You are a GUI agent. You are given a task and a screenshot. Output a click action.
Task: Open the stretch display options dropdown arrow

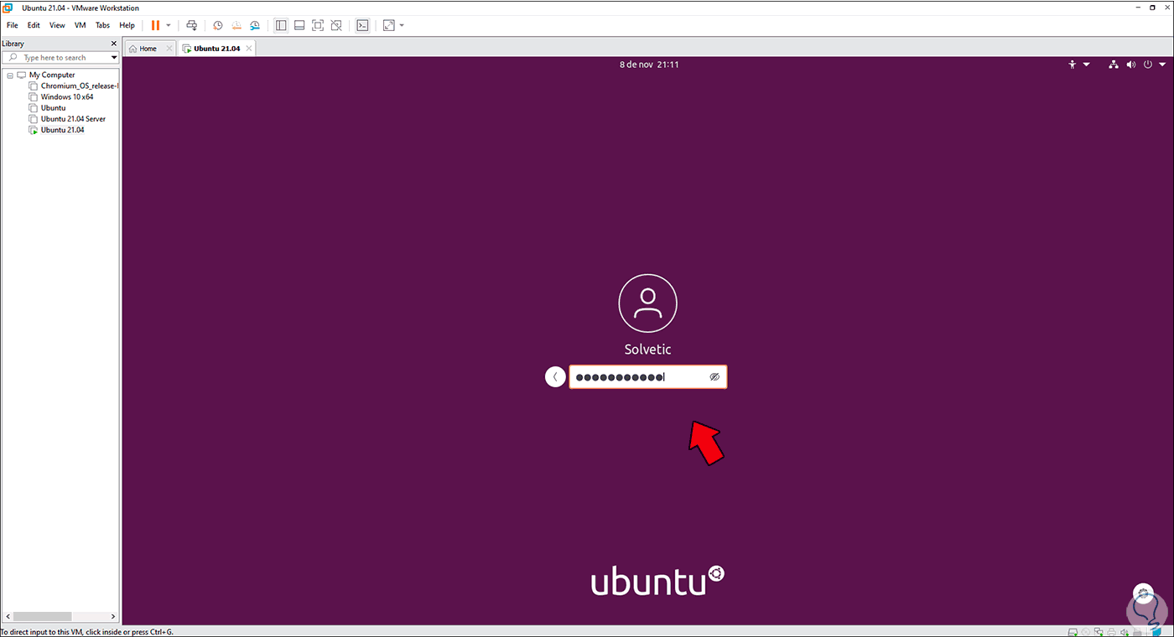click(x=402, y=25)
